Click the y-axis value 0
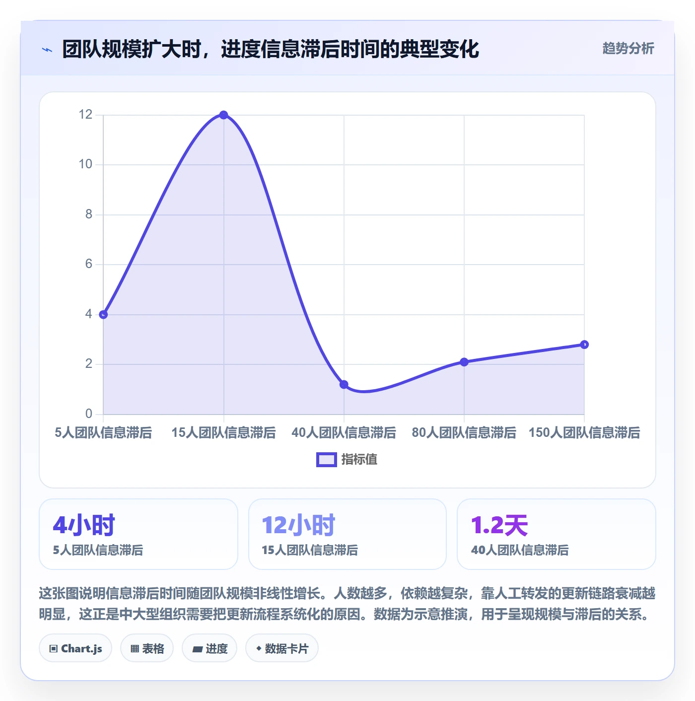695x701 pixels. 89,414
